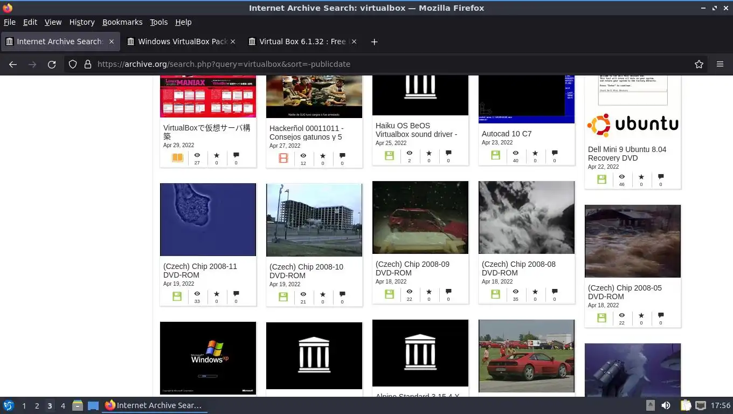
Task: Click the Chip 2008-10 building thumbnail
Action: (x=314, y=220)
